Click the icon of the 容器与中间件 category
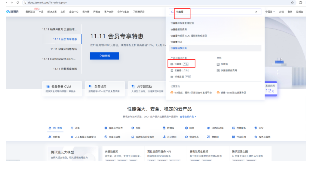 pos(106,128)
